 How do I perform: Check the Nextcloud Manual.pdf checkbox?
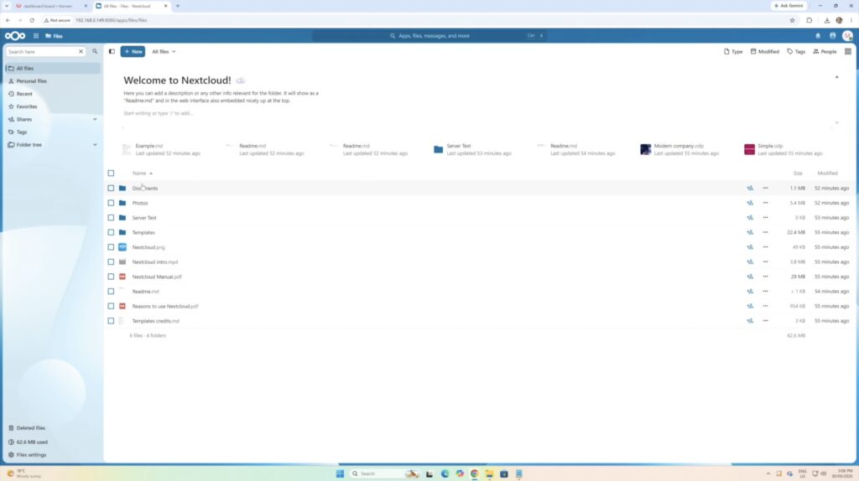tap(112, 277)
